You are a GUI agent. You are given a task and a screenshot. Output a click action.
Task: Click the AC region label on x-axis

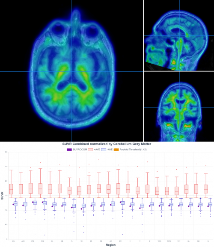[x=110, y=241]
